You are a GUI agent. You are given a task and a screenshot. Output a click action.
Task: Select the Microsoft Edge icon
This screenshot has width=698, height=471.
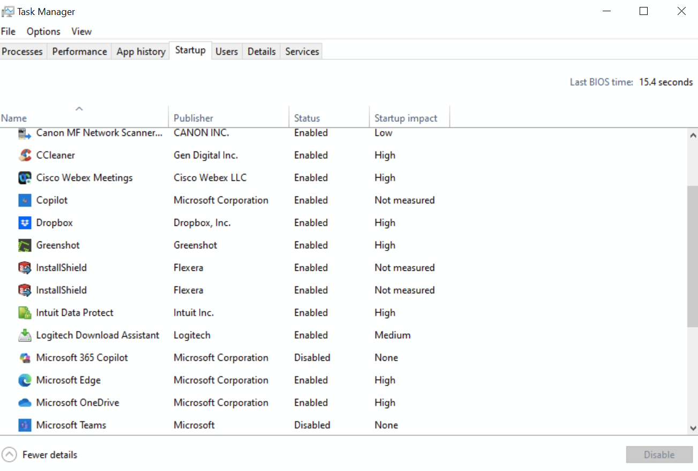coord(25,380)
